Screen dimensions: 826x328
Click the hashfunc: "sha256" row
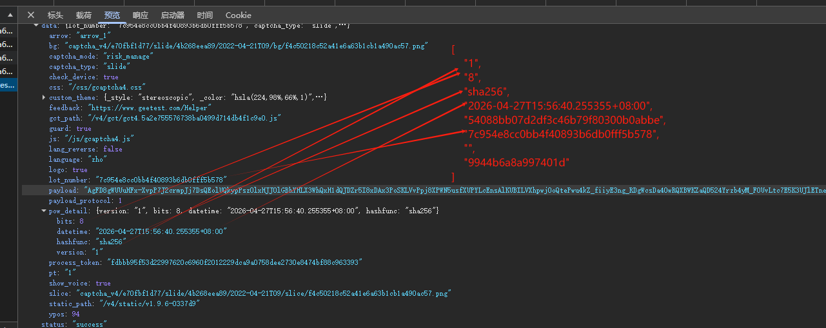click(92, 242)
